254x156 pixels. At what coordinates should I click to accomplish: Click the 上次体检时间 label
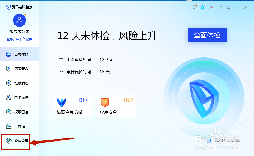coord(79,60)
